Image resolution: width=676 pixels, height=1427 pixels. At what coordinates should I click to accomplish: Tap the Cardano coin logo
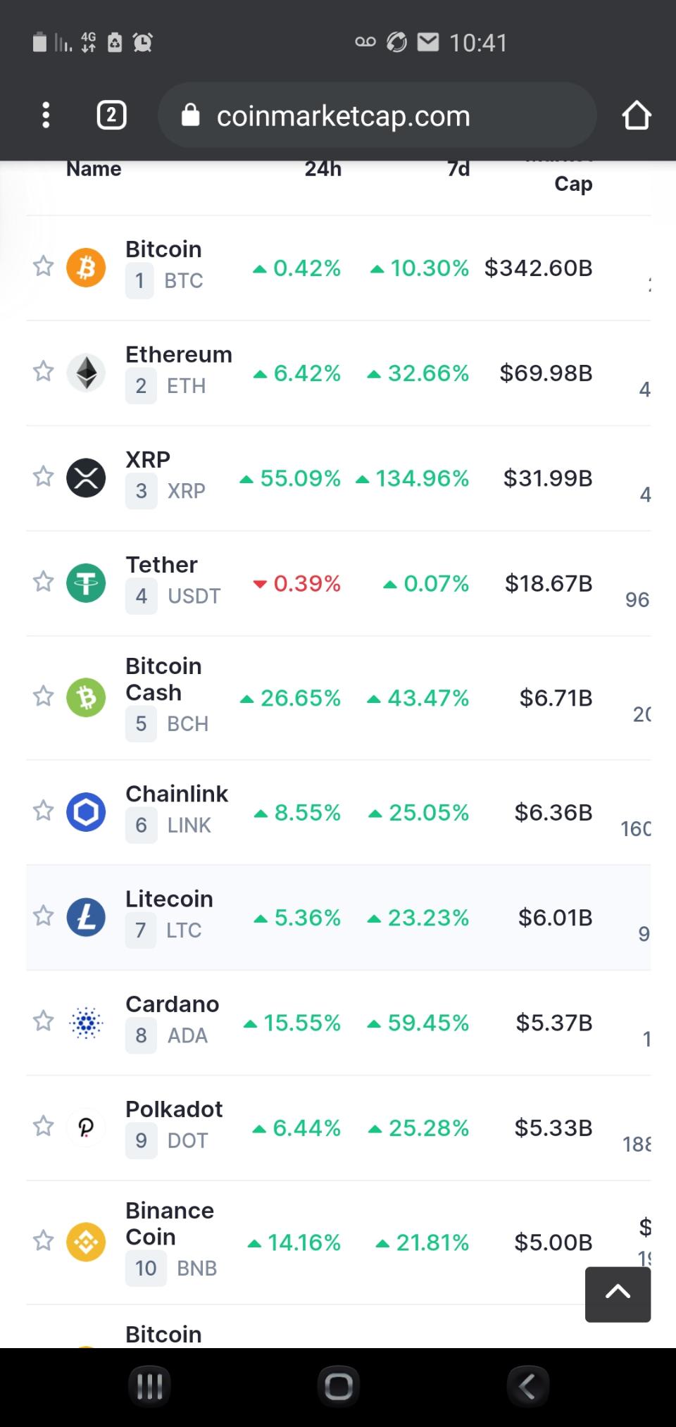click(86, 1022)
